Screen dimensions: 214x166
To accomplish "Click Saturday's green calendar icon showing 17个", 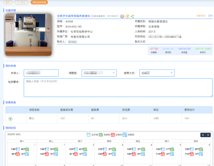I will (x=172, y=149).
